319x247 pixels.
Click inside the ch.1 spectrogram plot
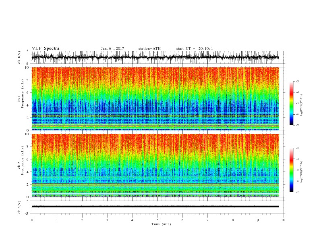155,98
